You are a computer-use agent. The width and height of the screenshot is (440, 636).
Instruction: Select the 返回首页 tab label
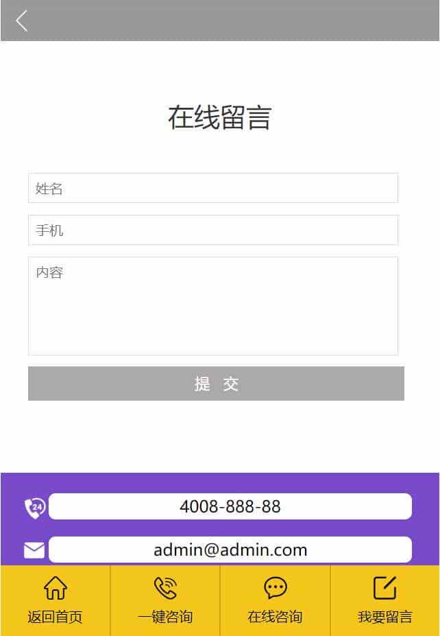(x=55, y=617)
